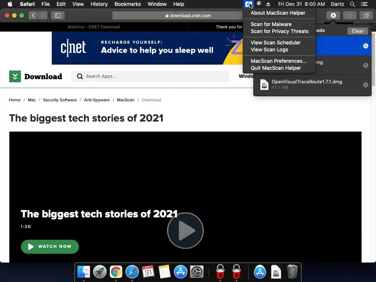Click the OpenVisualTraceRoute dmg file icon
The width and height of the screenshot is (376, 282).
(x=264, y=85)
